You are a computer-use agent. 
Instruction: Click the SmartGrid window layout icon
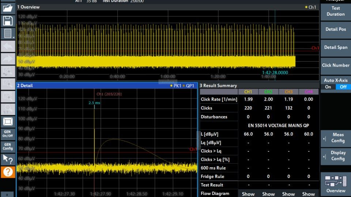pos(8,121)
